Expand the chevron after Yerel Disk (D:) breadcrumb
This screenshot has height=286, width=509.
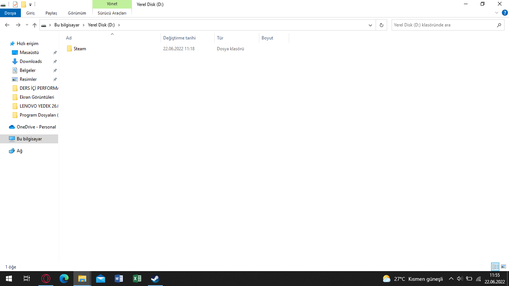point(119,25)
